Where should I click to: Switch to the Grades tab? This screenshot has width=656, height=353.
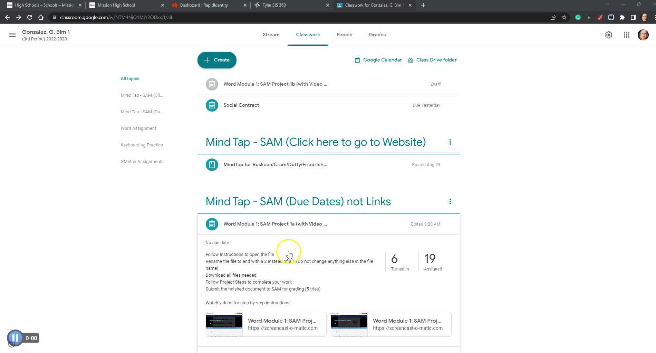377,35
